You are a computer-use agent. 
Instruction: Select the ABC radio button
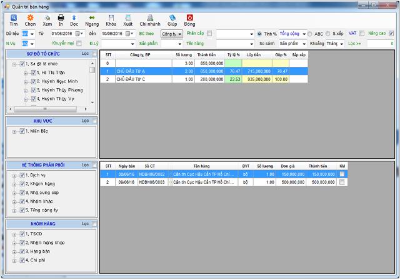click(x=310, y=34)
